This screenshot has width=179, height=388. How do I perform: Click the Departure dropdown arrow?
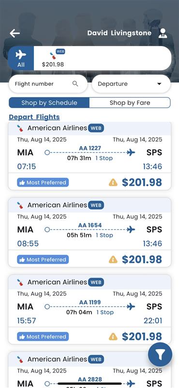[x=159, y=84]
